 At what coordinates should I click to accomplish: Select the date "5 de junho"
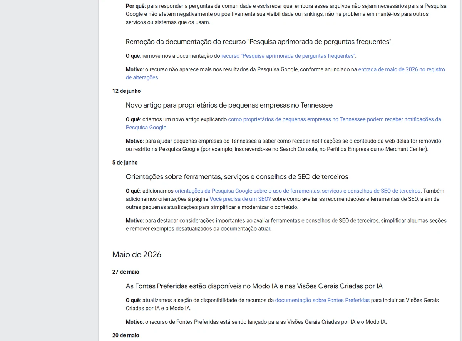click(x=125, y=163)
